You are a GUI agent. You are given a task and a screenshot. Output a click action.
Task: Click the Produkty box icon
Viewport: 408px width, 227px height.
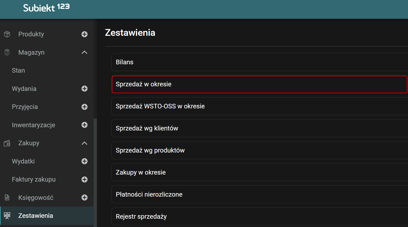(x=7, y=34)
